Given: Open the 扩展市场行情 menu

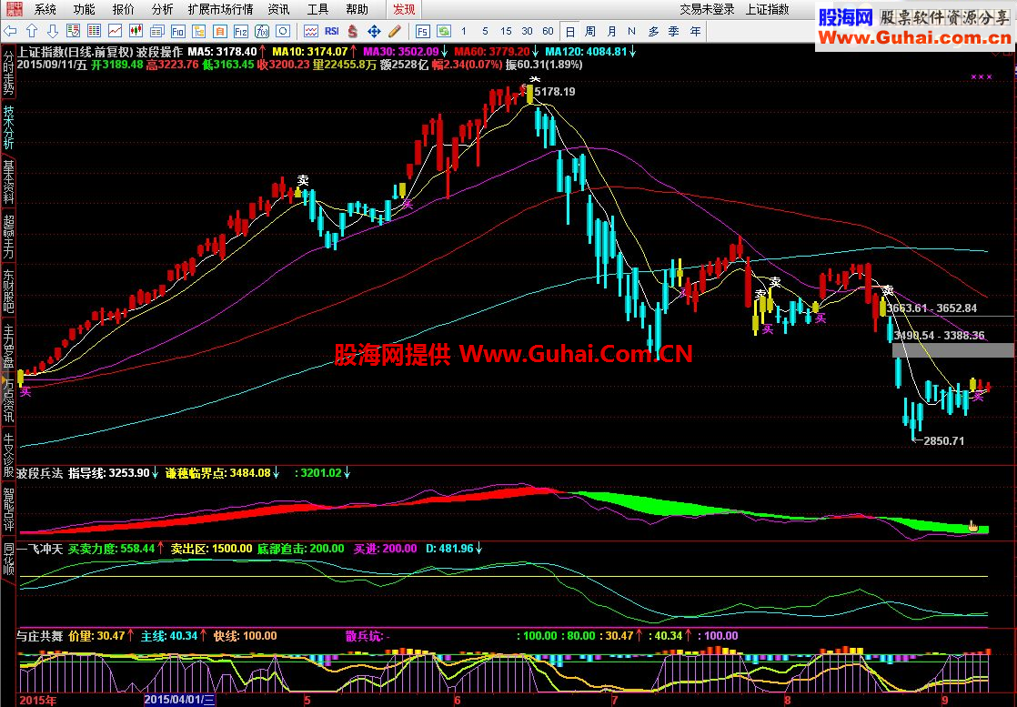Looking at the screenshot, I should pos(220,9).
